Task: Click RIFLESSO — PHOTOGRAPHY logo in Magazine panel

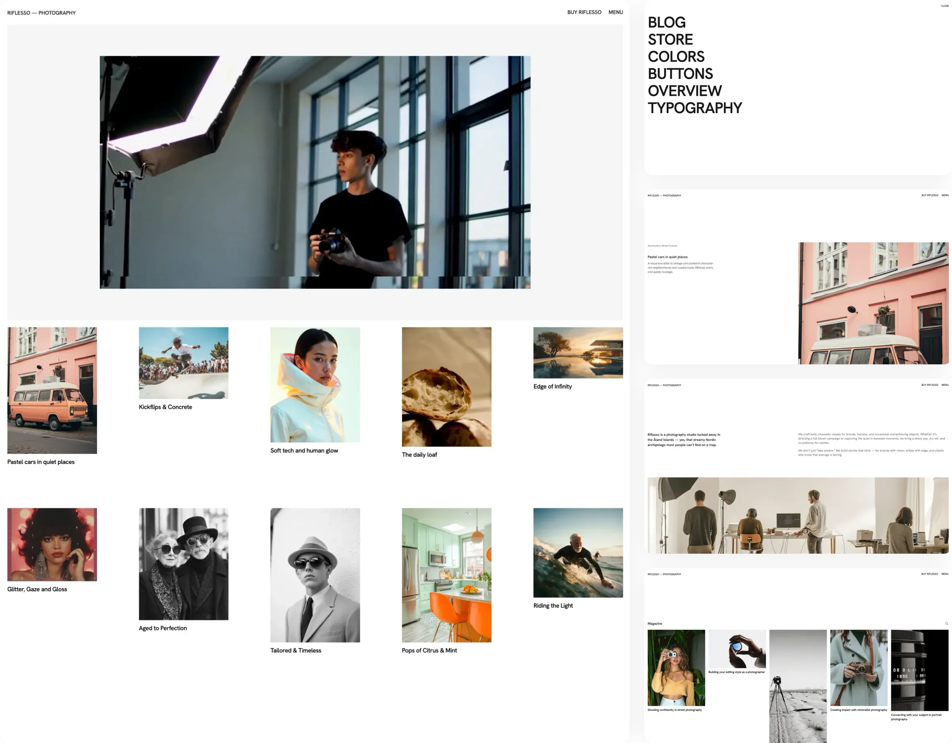Action: coord(664,574)
